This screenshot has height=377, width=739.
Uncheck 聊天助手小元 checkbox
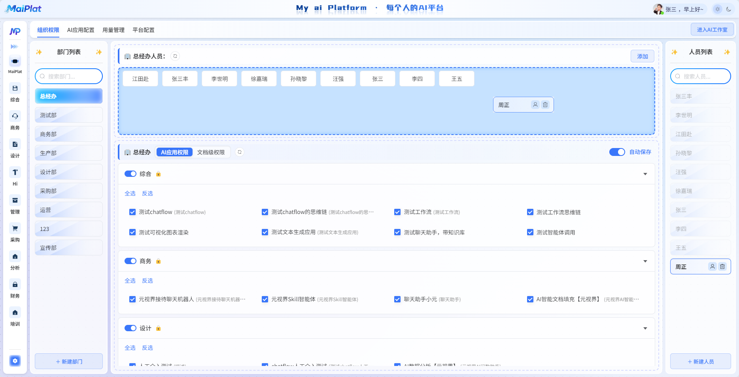click(397, 299)
